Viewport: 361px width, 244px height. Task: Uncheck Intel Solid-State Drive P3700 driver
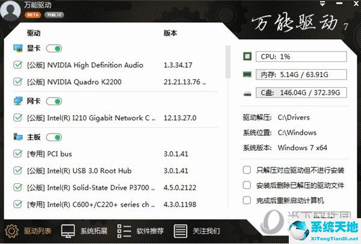[17, 188]
